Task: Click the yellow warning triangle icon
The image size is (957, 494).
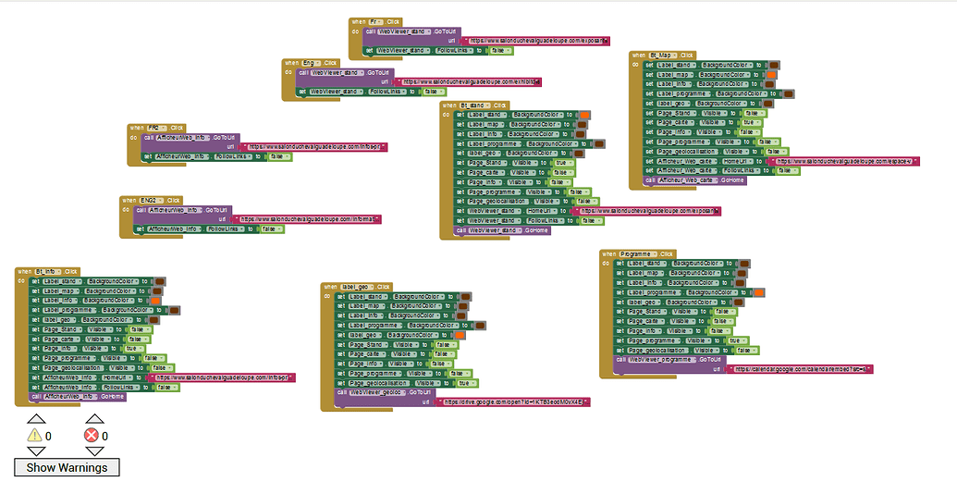Action: (x=35, y=435)
